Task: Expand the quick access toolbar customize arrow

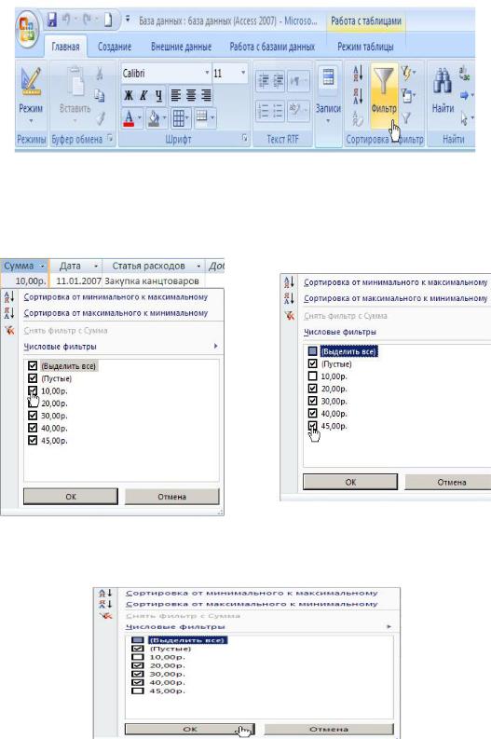Action: click(x=128, y=20)
